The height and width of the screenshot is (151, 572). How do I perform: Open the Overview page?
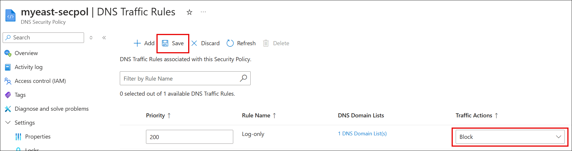[x=26, y=53]
